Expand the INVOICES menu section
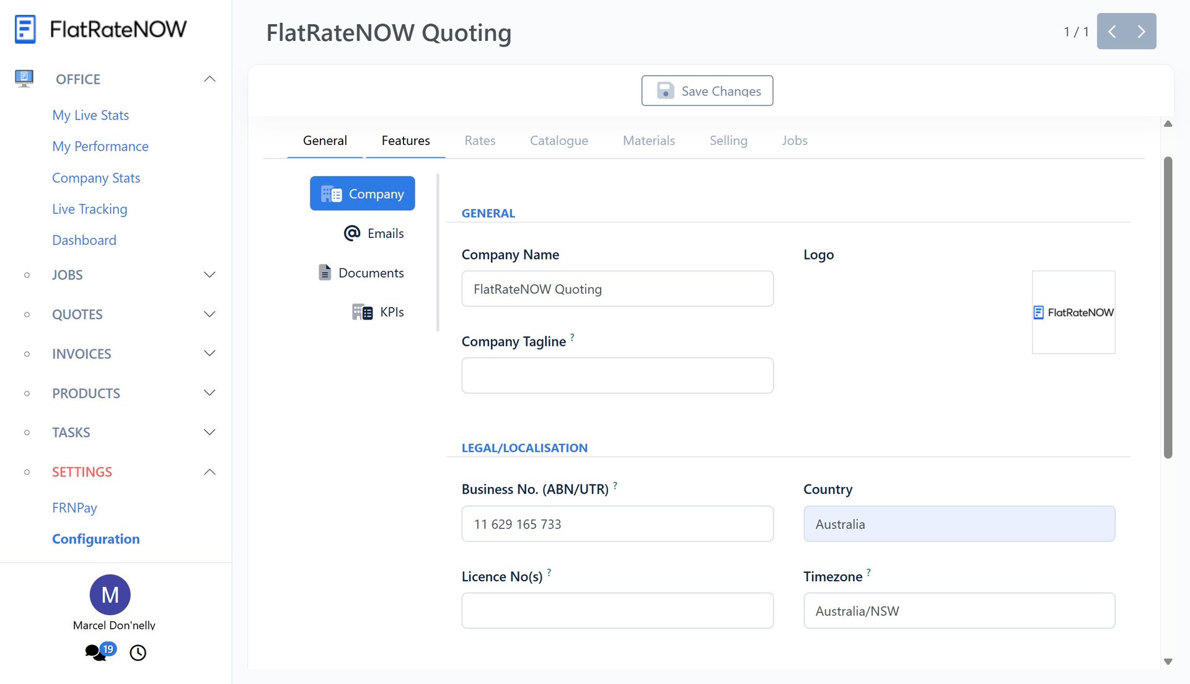Image resolution: width=1190 pixels, height=684 pixels. [209, 353]
